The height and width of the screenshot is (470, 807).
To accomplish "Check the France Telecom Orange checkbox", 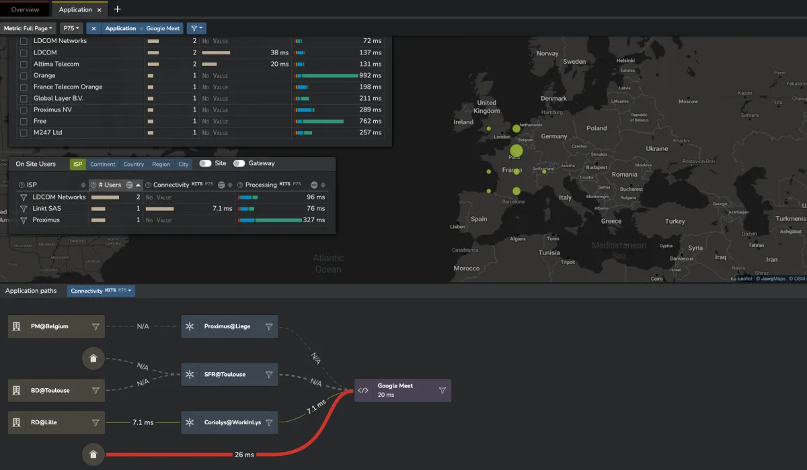I will (x=24, y=87).
